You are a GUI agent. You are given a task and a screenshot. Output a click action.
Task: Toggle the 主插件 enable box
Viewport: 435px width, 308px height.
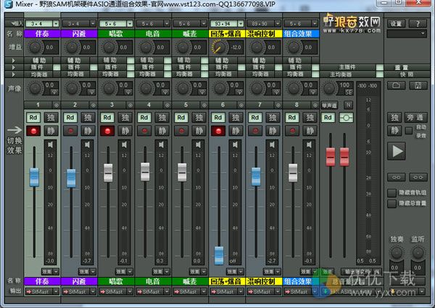pyautogui.click(x=379, y=67)
